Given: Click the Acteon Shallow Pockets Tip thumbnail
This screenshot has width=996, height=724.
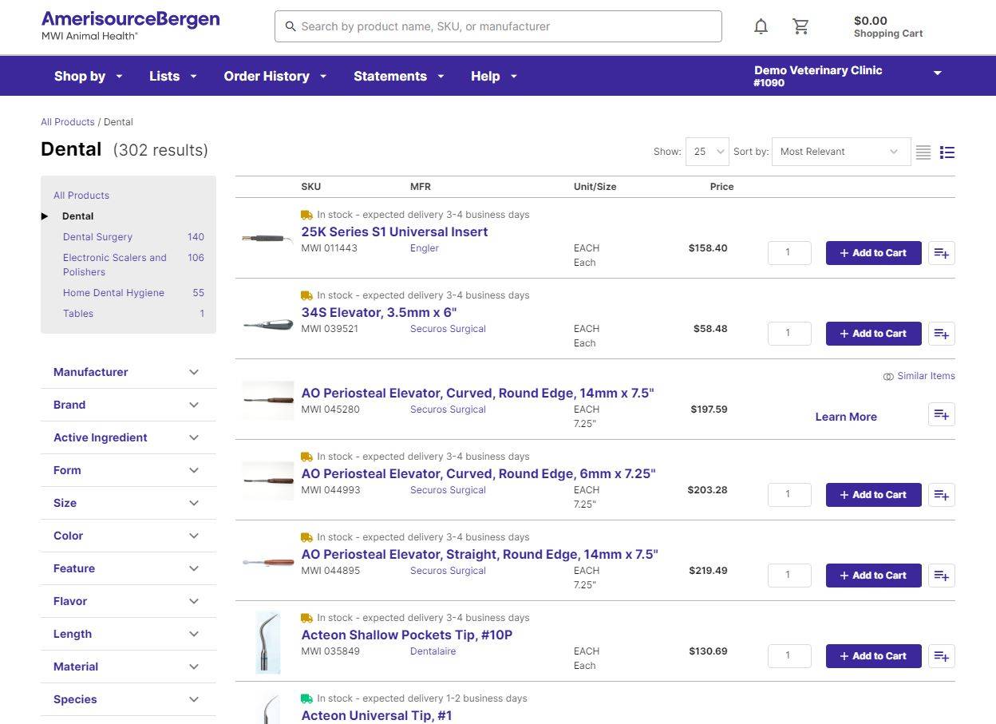Looking at the screenshot, I should [268, 642].
